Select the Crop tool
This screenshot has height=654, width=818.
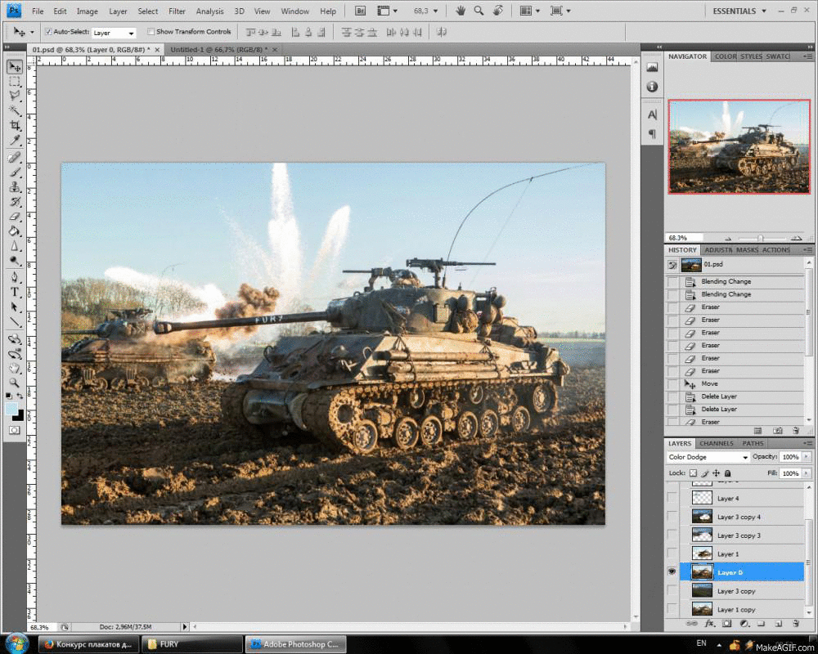(15, 125)
